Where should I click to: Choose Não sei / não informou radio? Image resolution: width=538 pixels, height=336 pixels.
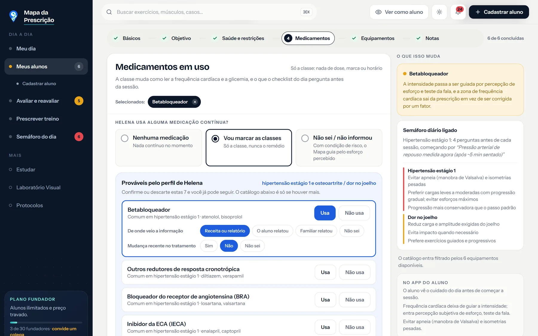339,148
